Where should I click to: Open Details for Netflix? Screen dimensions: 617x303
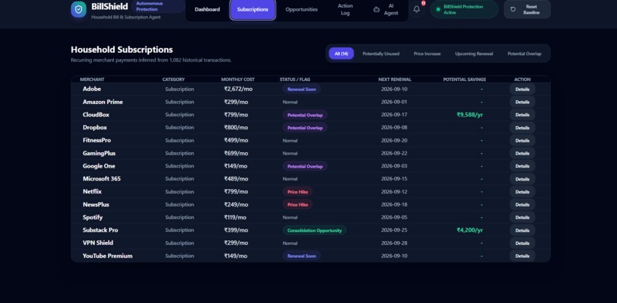tap(522, 191)
